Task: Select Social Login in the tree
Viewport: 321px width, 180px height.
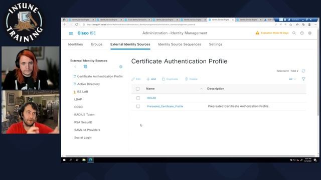Action: 83,138
